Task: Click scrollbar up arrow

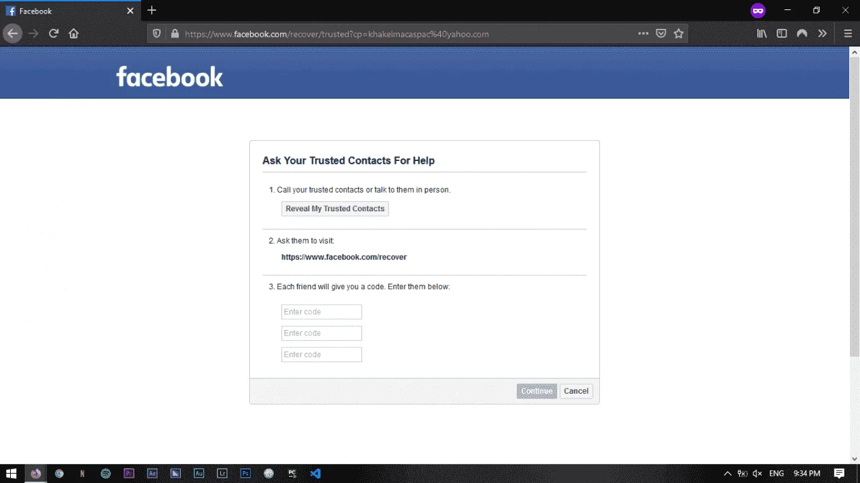Action: (x=855, y=52)
